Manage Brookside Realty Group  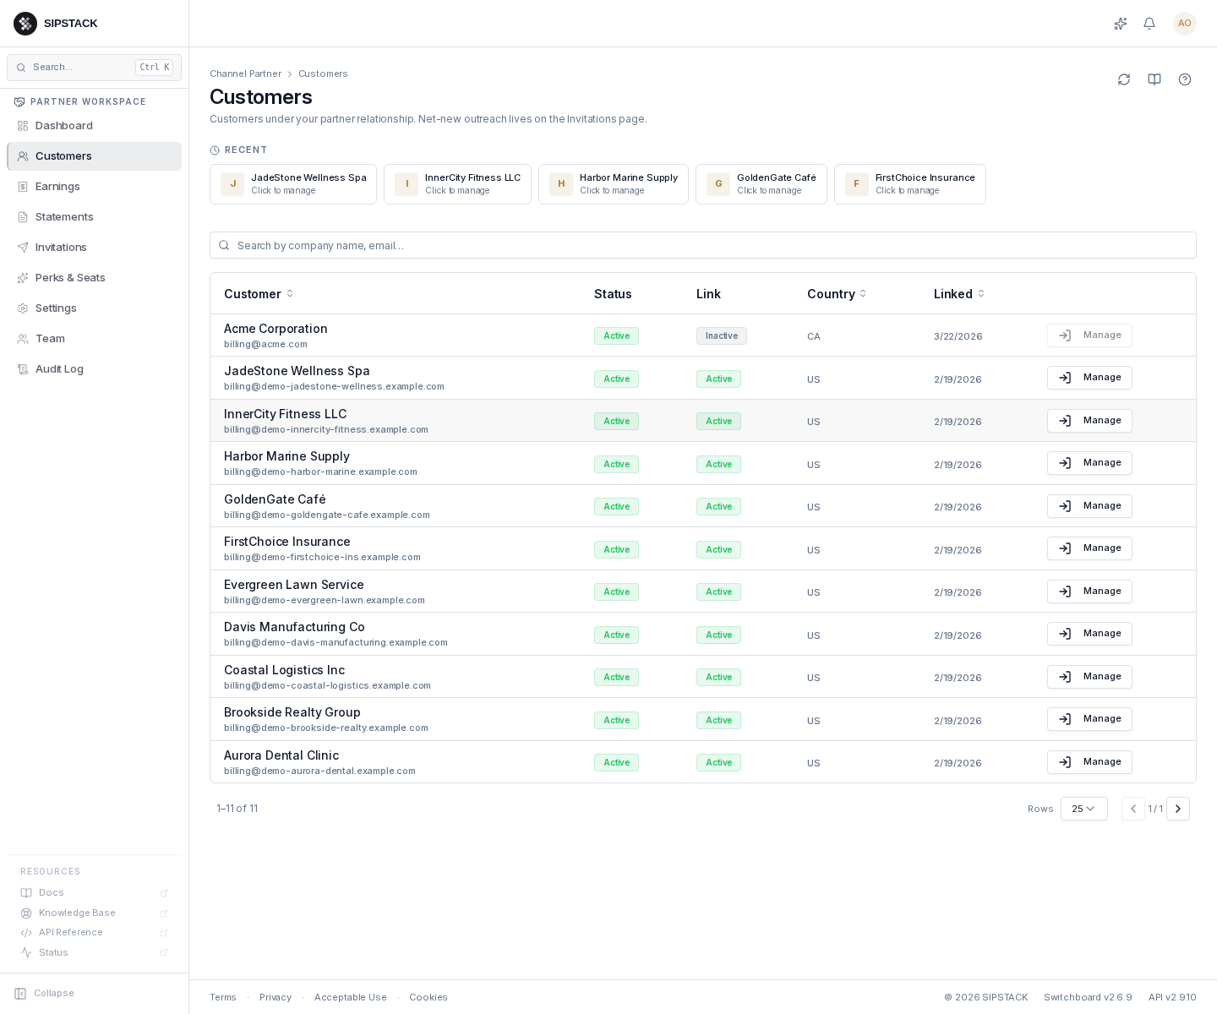coord(1089,719)
